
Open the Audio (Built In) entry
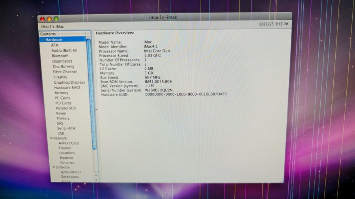pyautogui.click(x=64, y=51)
